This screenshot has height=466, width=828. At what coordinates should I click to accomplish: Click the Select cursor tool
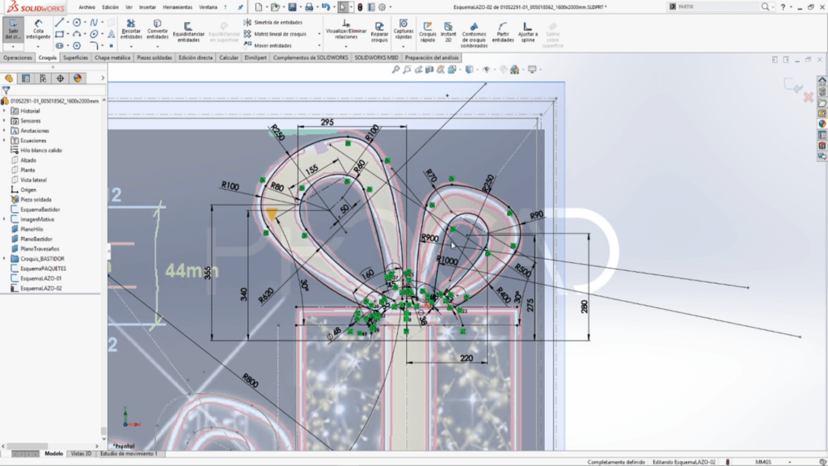coord(343,6)
